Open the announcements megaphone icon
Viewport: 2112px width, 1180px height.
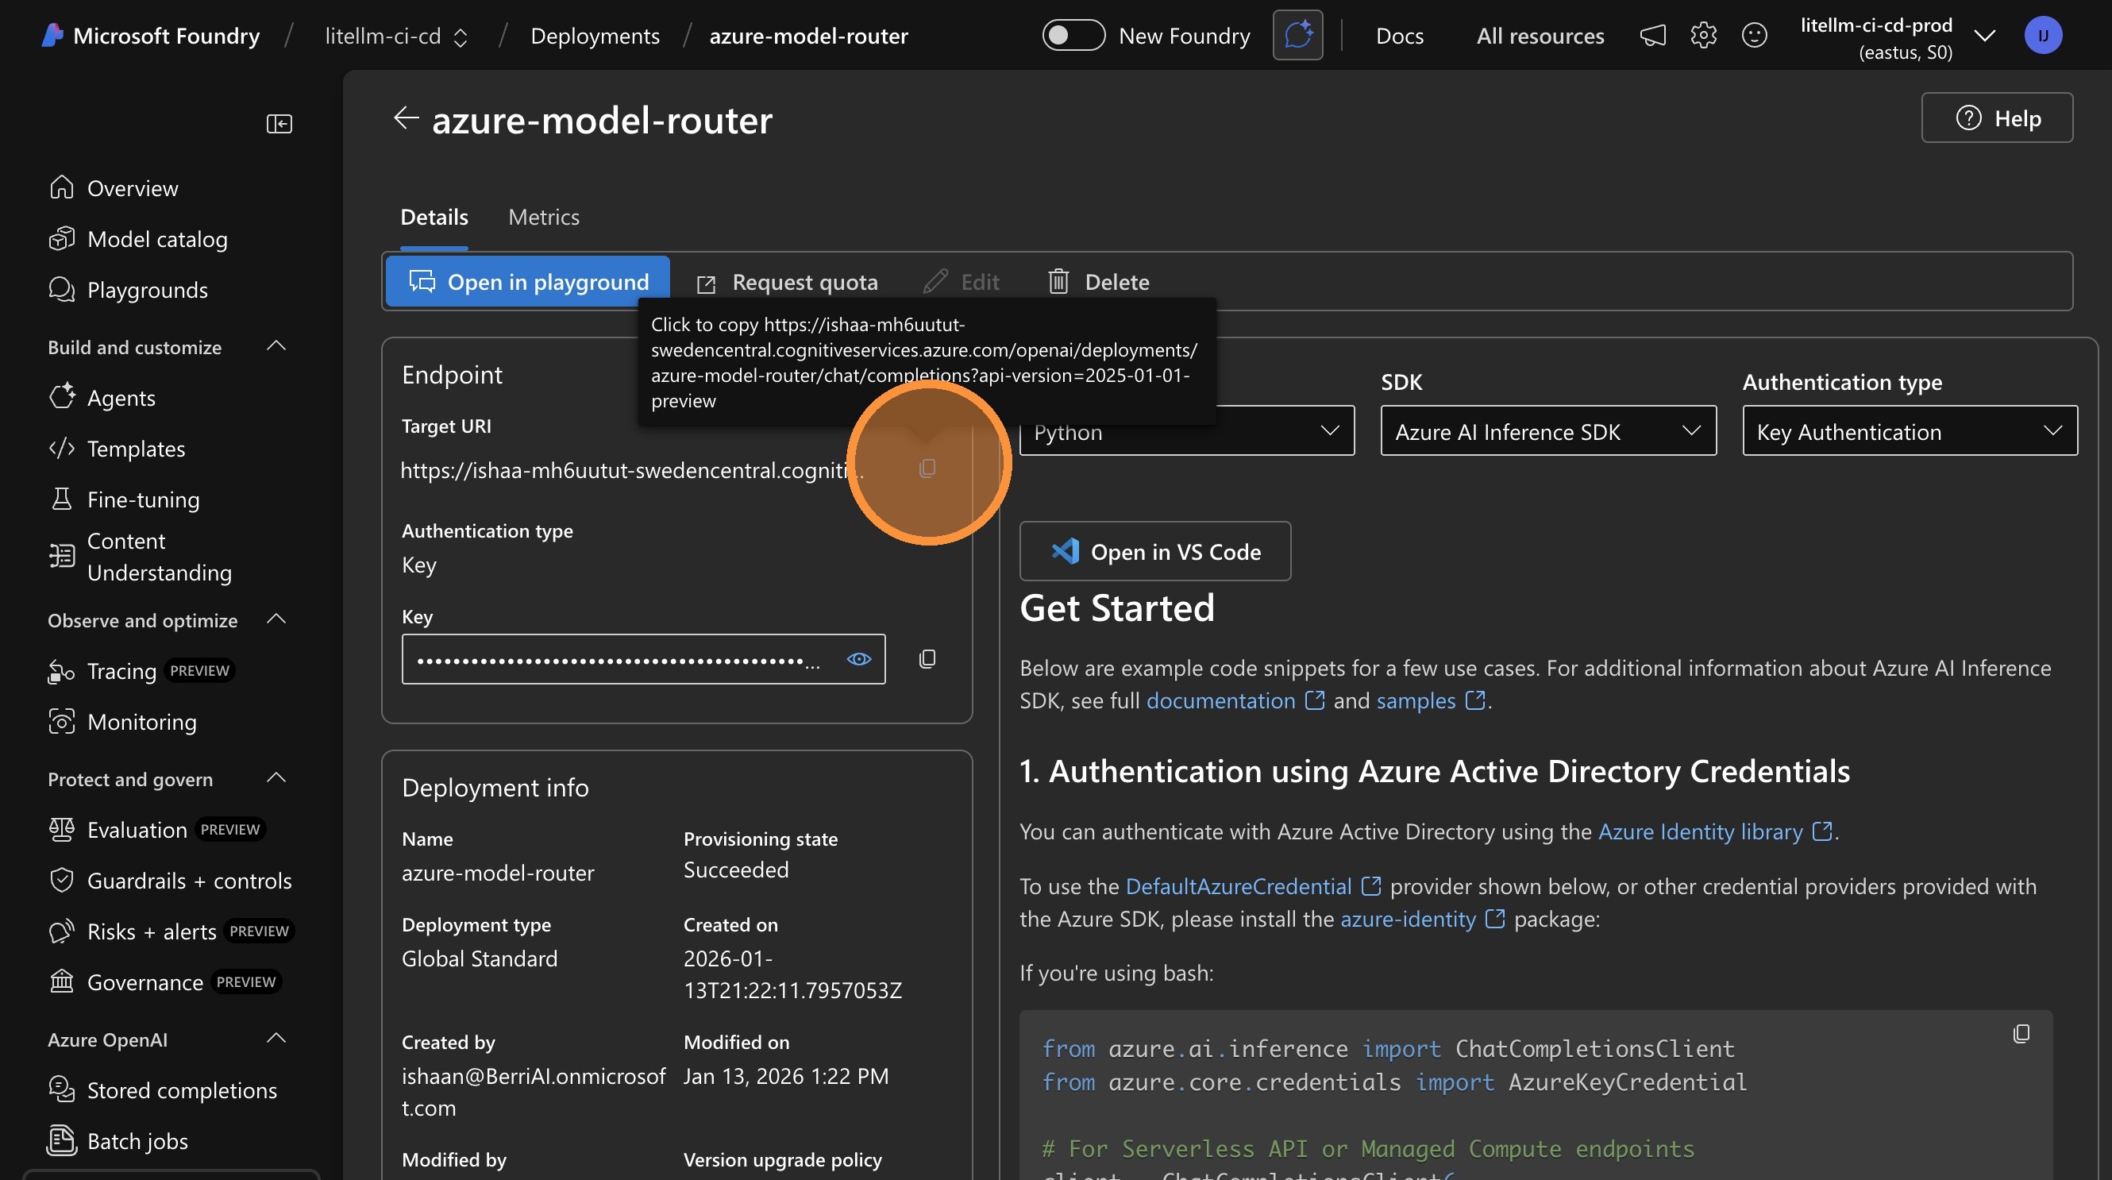point(1653,35)
